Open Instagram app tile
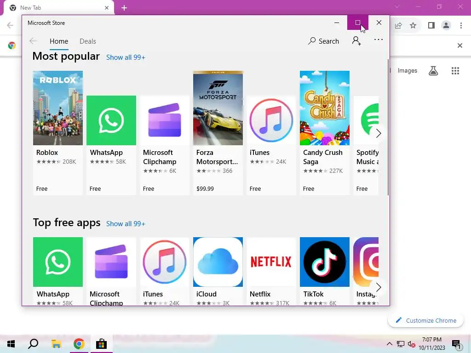Image resolution: width=471 pixels, height=353 pixels. tap(366, 271)
